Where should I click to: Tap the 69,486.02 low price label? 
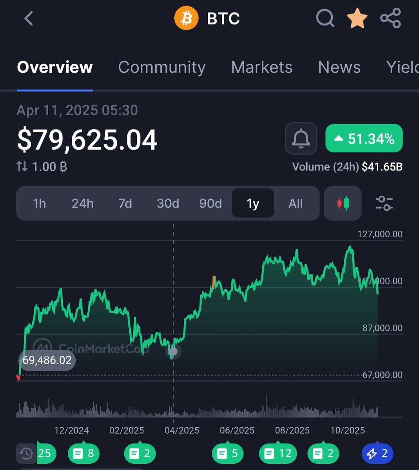coord(47,360)
